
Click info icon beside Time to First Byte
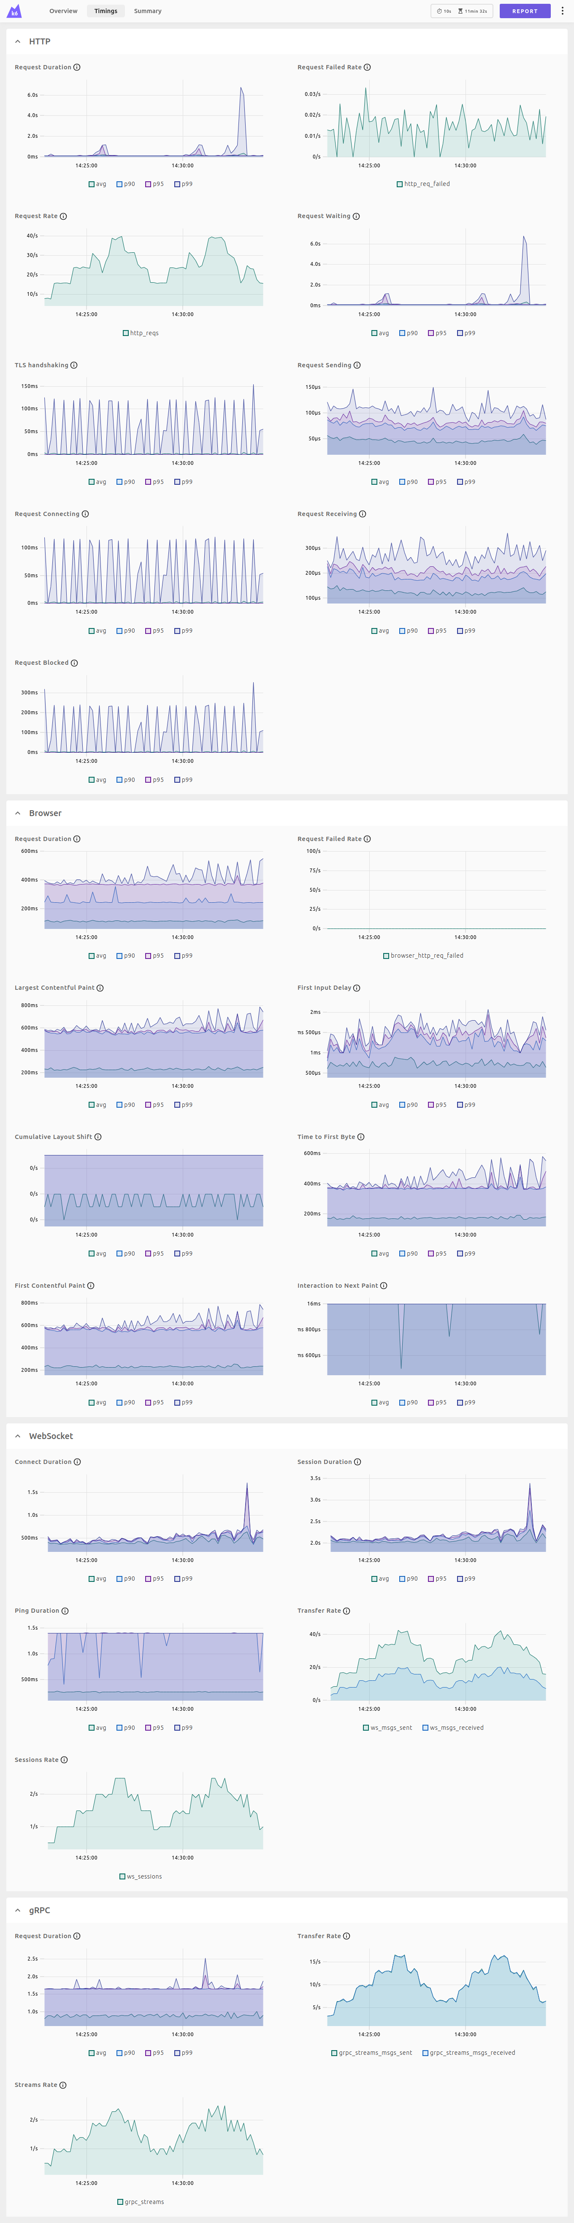coord(360,1136)
